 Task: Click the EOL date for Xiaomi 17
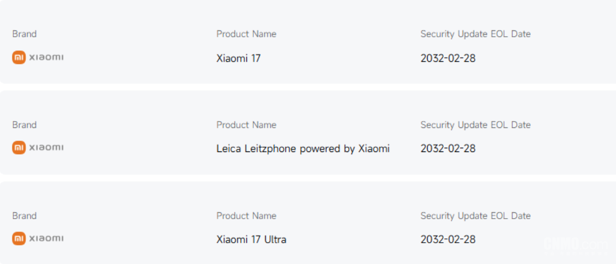(x=447, y=58)
